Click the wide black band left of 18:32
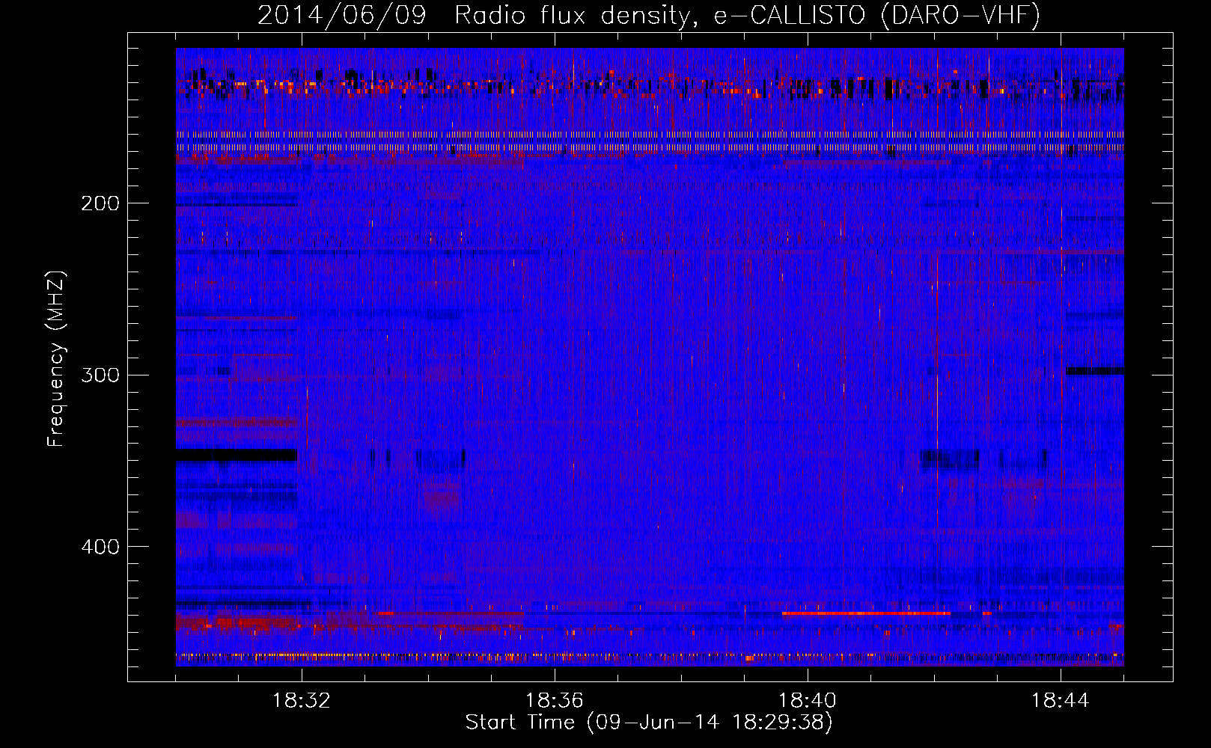The width and height of the screenshot is (1211, 748). (x=237, y=455)
